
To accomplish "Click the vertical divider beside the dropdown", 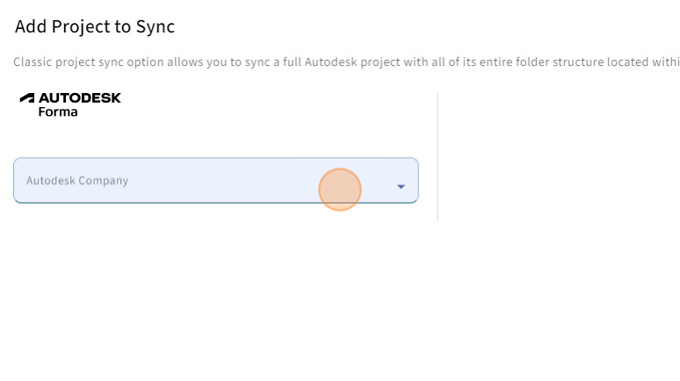I will 438,156.
